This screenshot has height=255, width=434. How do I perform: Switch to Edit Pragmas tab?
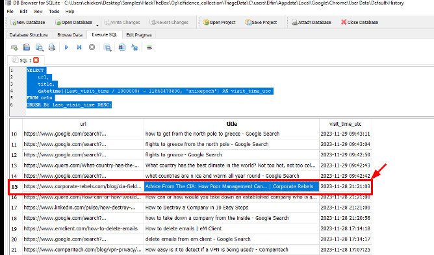[x=139, y=35]
